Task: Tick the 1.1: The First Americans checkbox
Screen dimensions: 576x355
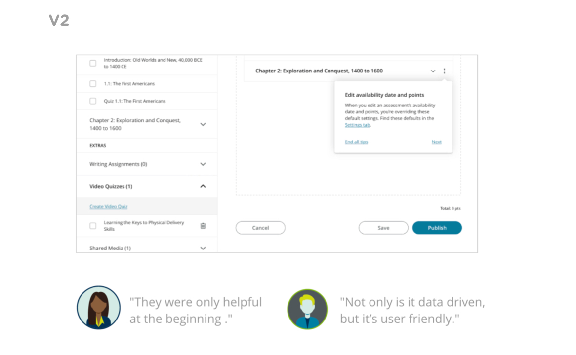Action: [x=93, y=84]
